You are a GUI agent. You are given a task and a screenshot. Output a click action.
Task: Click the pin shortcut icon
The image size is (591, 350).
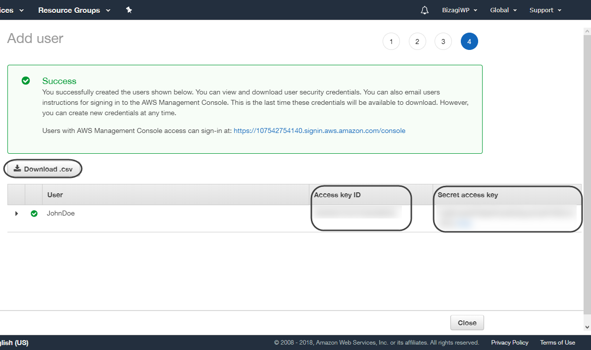(129, 10)
